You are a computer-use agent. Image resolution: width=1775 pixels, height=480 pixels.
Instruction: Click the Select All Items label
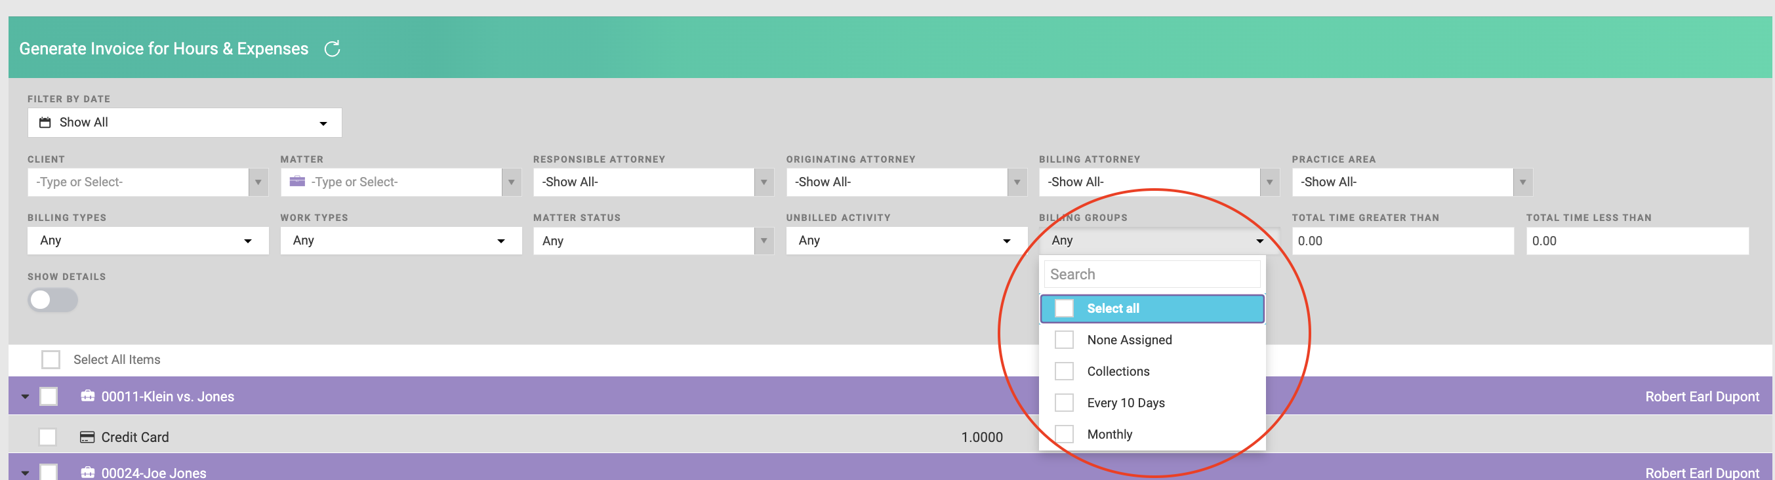click(x=117, y=359)
